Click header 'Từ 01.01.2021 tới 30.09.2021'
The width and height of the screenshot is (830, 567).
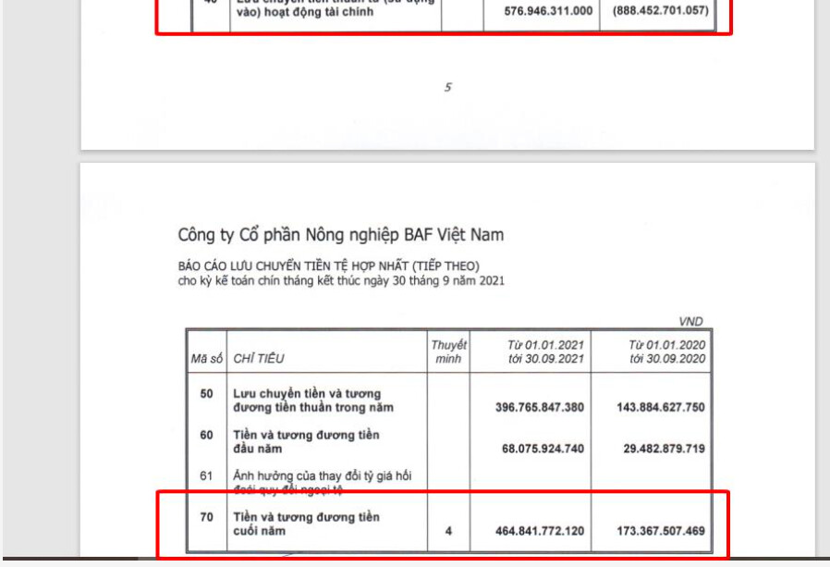(545, 351)
